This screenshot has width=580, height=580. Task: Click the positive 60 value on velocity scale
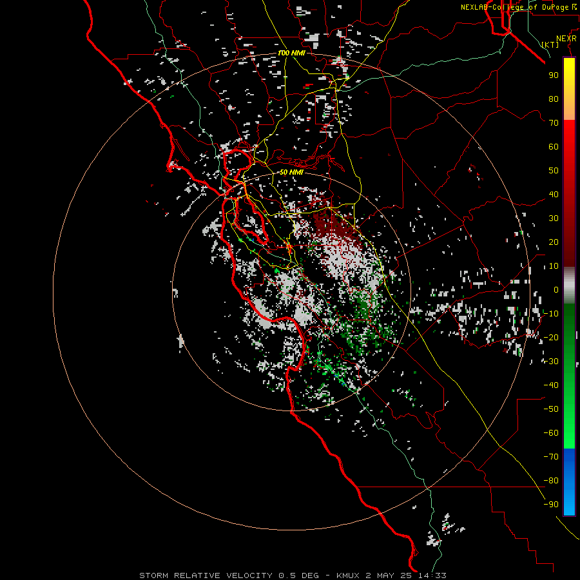coord(554,147)
